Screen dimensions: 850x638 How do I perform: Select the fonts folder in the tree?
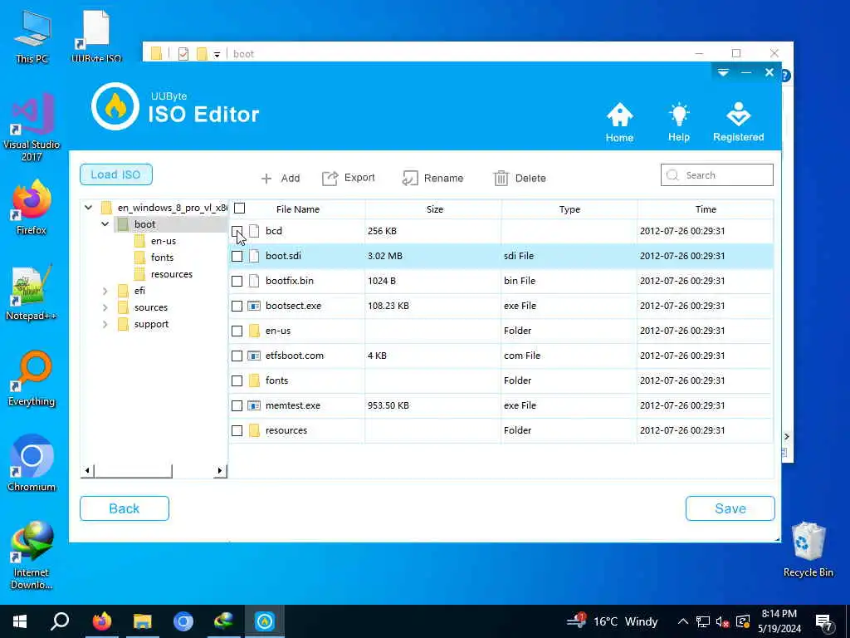pos(162,258)
